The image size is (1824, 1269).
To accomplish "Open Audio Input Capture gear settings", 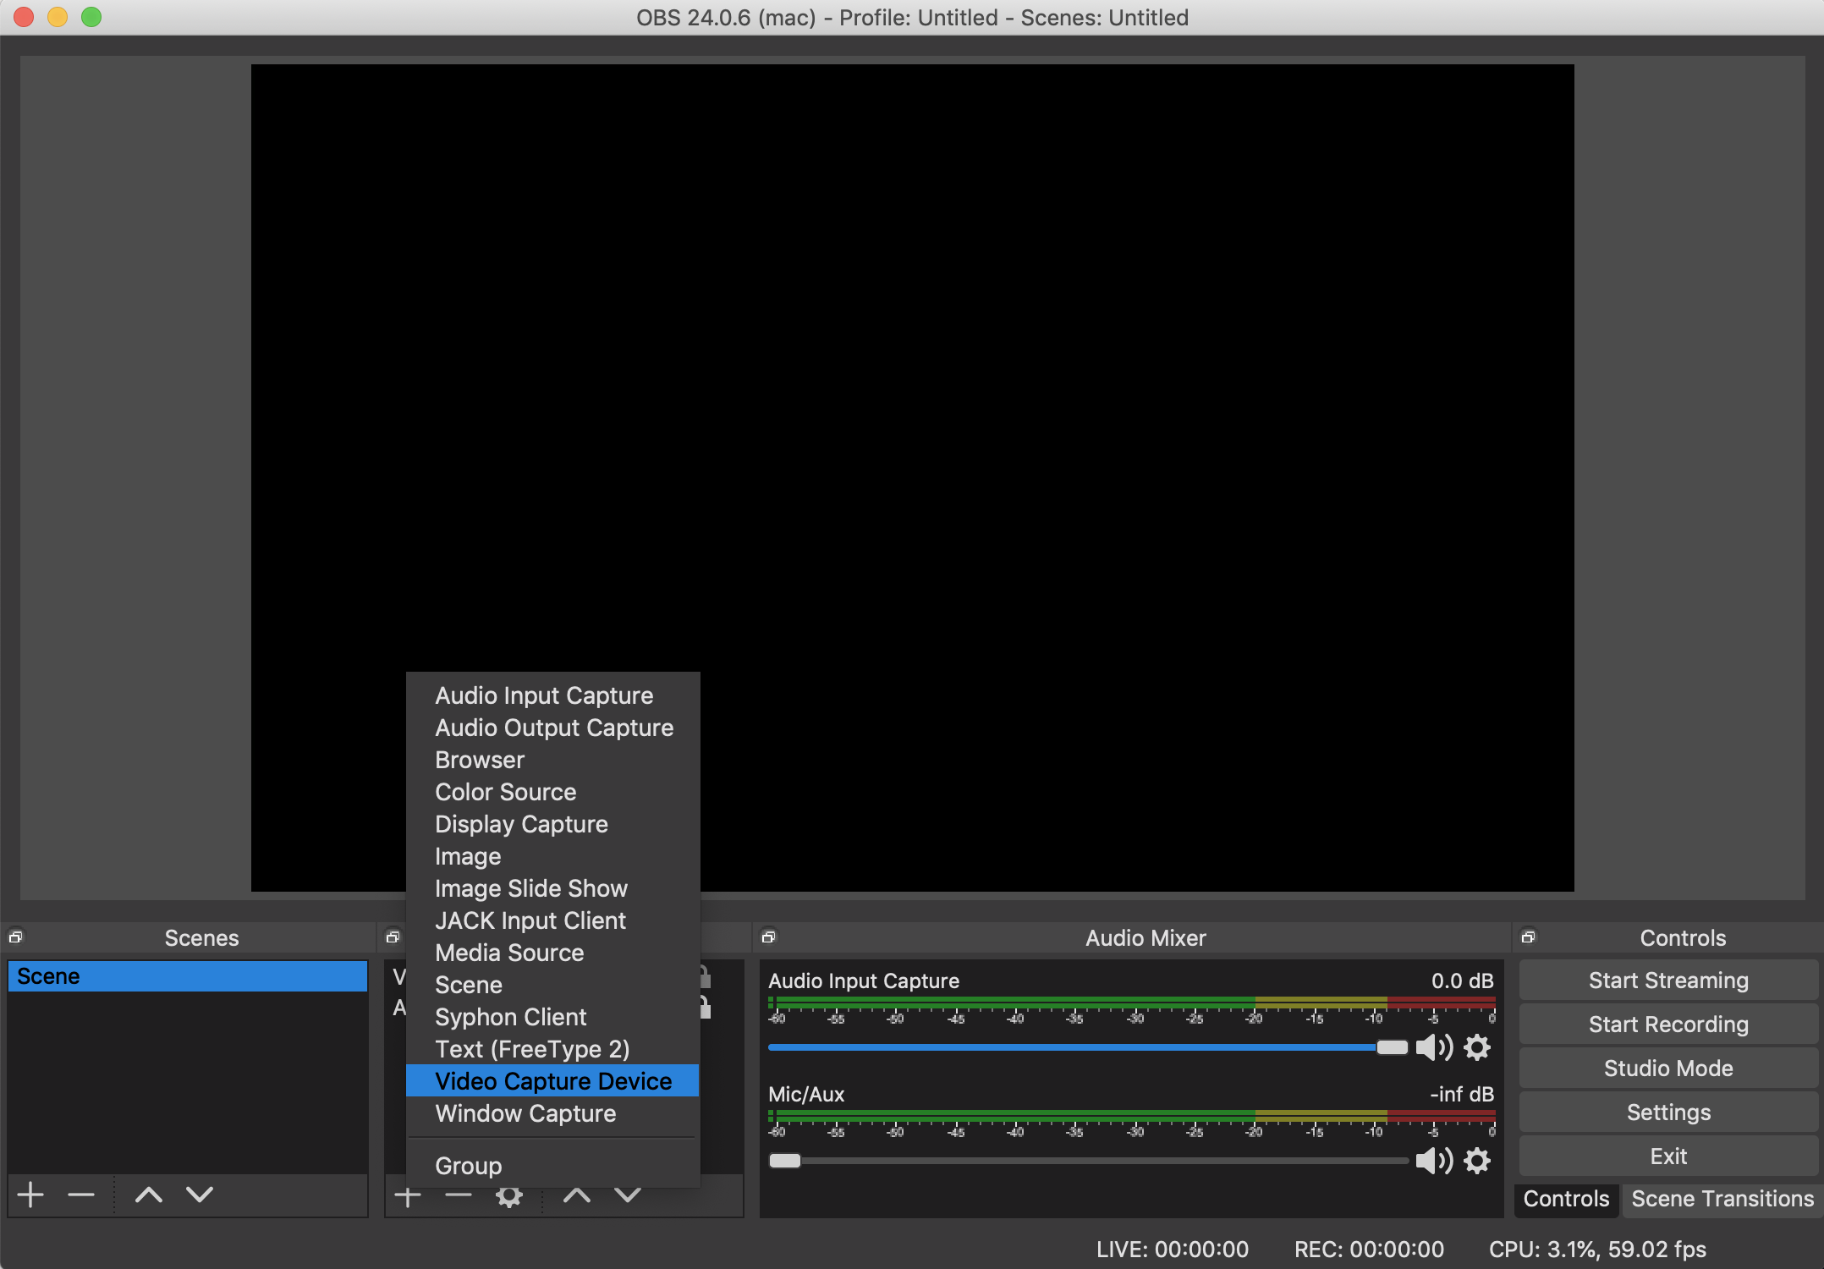I will tap(1477, 1047).
